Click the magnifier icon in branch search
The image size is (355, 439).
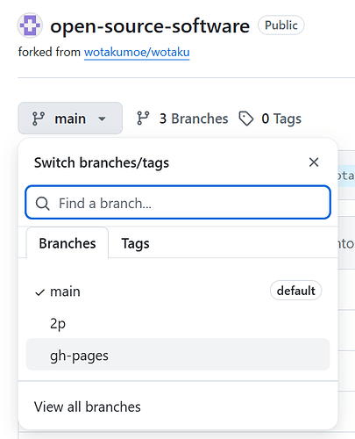(43, 203)
